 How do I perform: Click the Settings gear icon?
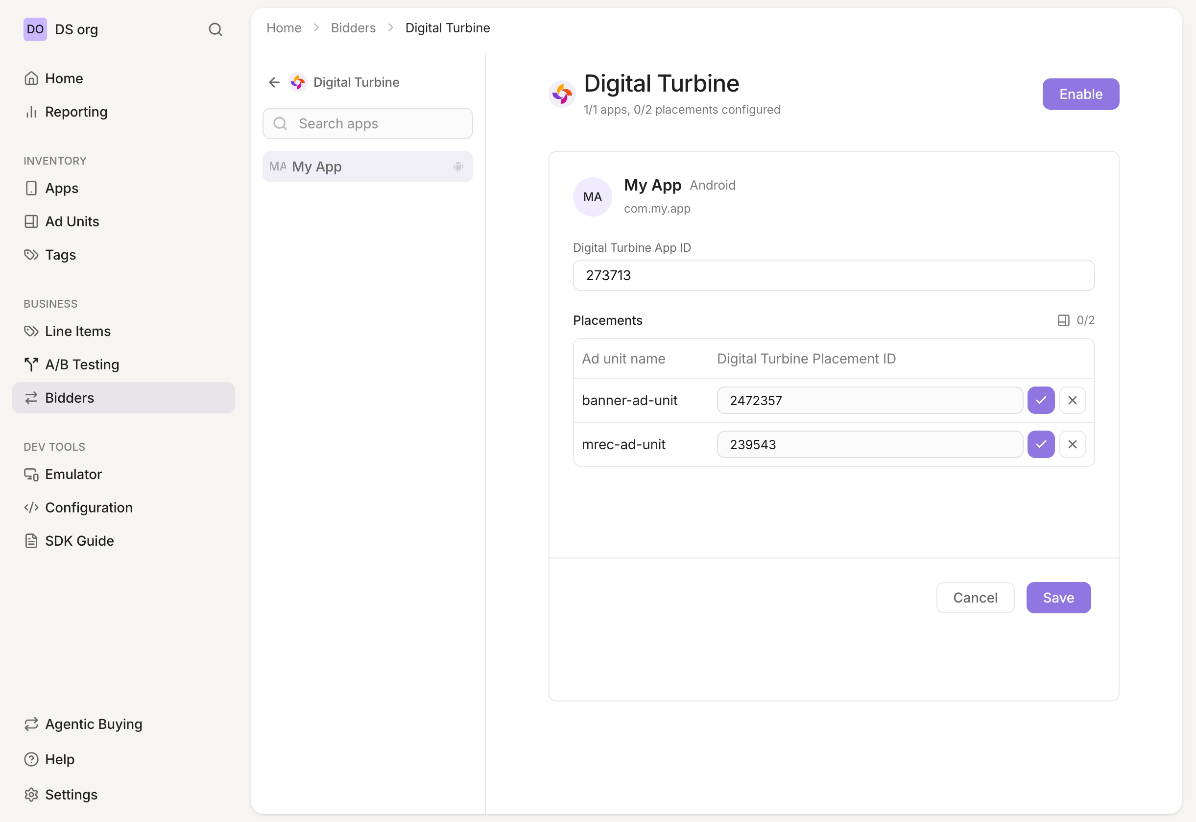pos(31,795)
